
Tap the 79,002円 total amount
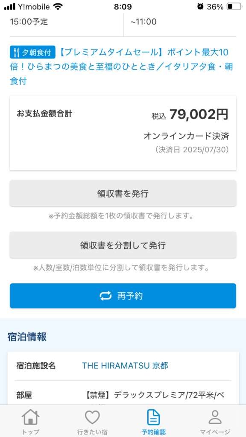[x=199, y=114]
